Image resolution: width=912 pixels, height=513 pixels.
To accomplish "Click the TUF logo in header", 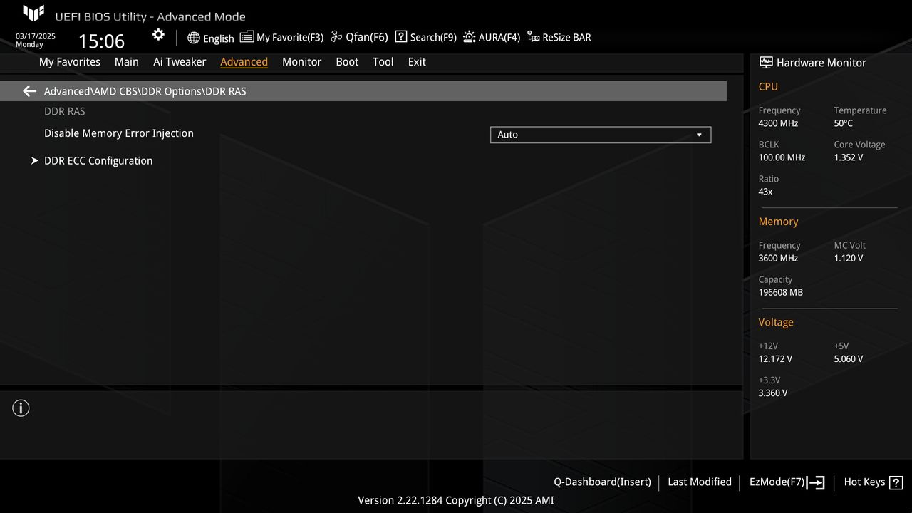I will pos(33,14).
